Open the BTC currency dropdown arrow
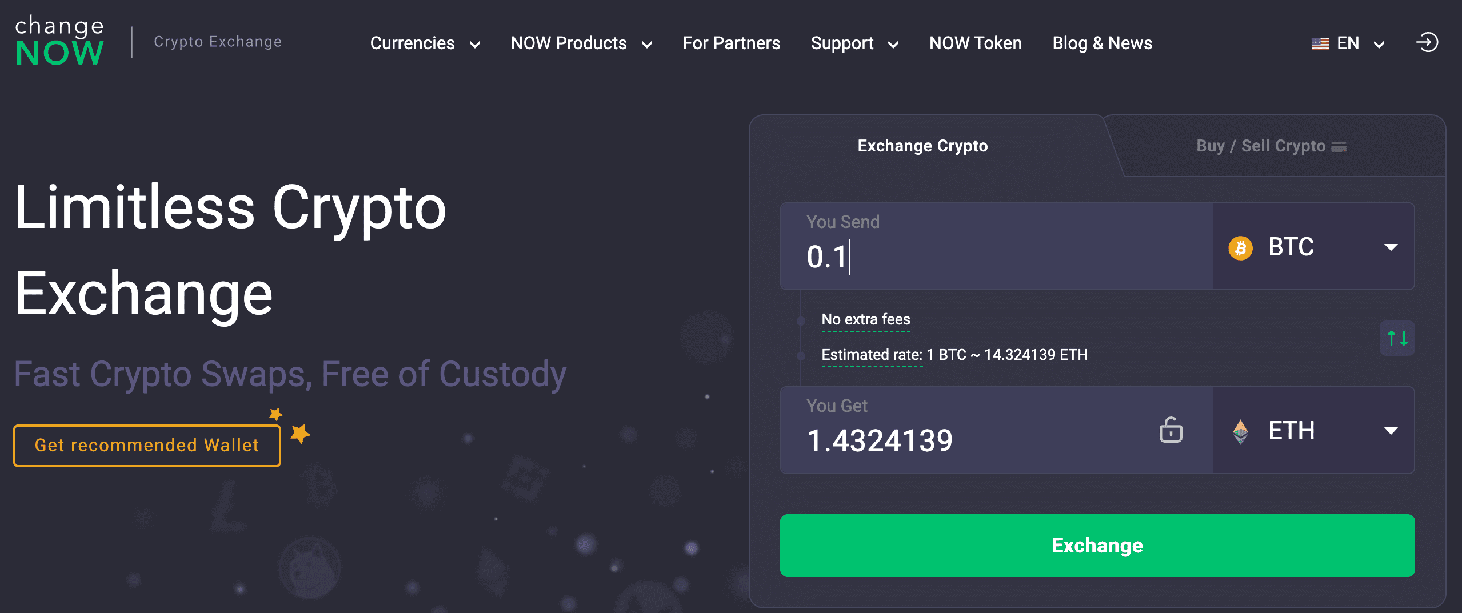The width and height of the screenshot is (1462, 613). (x=1391, y=247)
